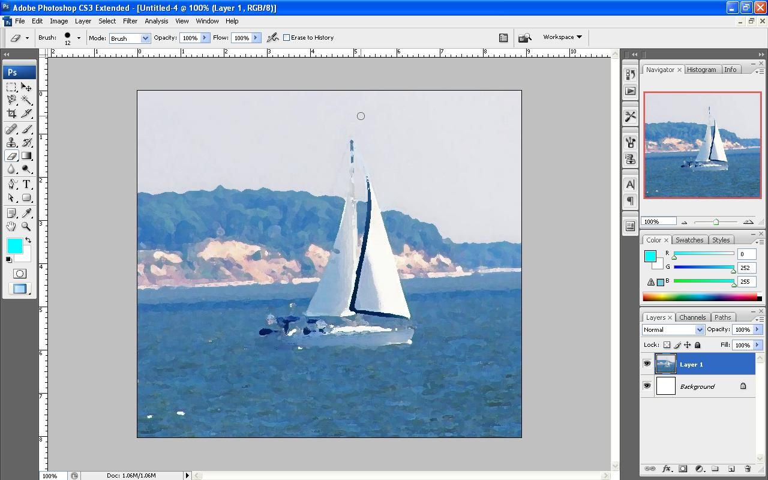The height and width of the screenshot is (480, 768).
Task: Open the Paragraph panel icon in the dock
Action: (630, 201)
